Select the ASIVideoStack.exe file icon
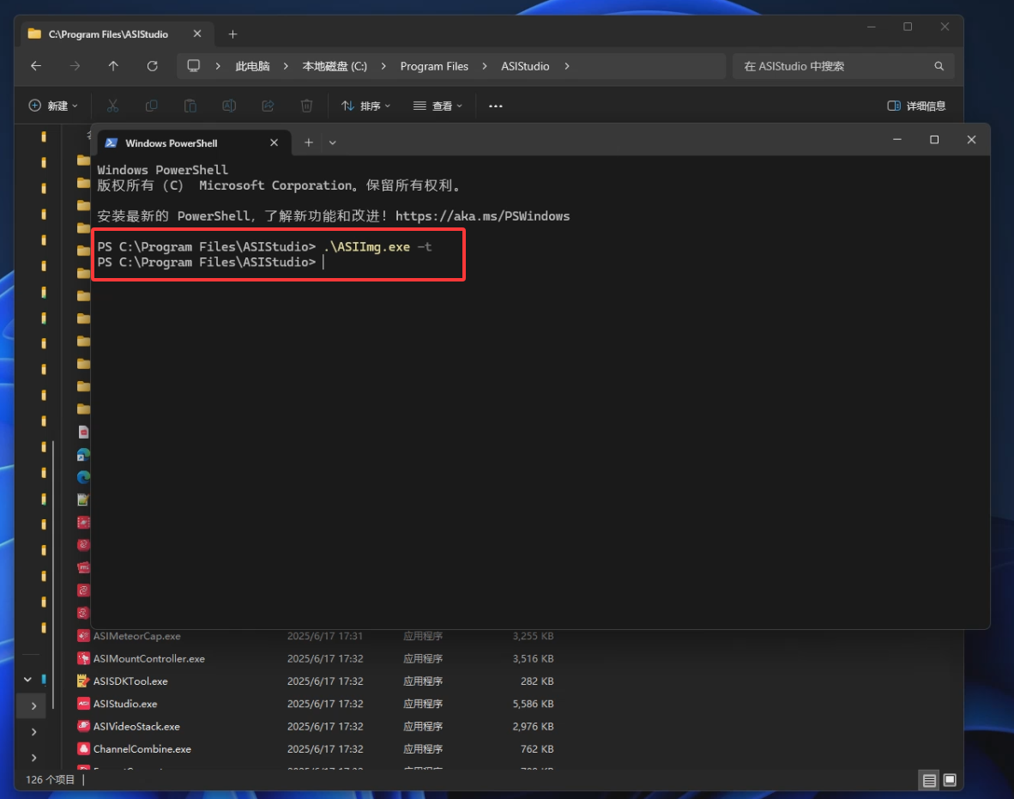 coord(83,727)
